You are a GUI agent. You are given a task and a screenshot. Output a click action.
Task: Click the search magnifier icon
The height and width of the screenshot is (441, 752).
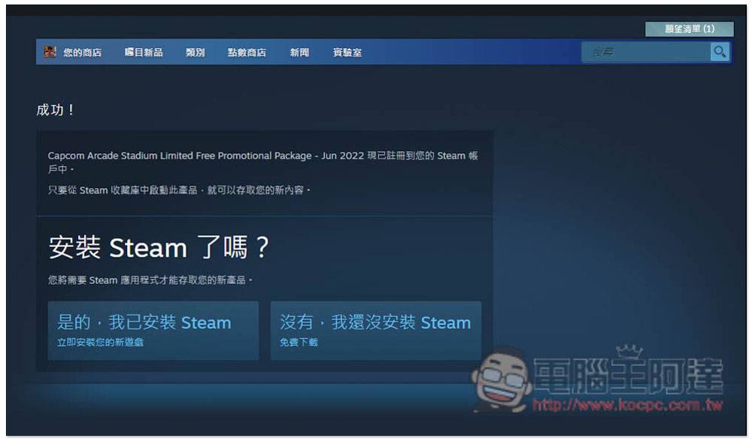click(720, 52)
